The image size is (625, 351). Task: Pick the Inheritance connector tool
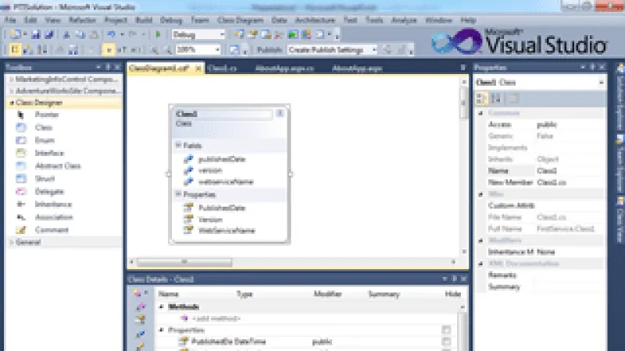(53, 204)
